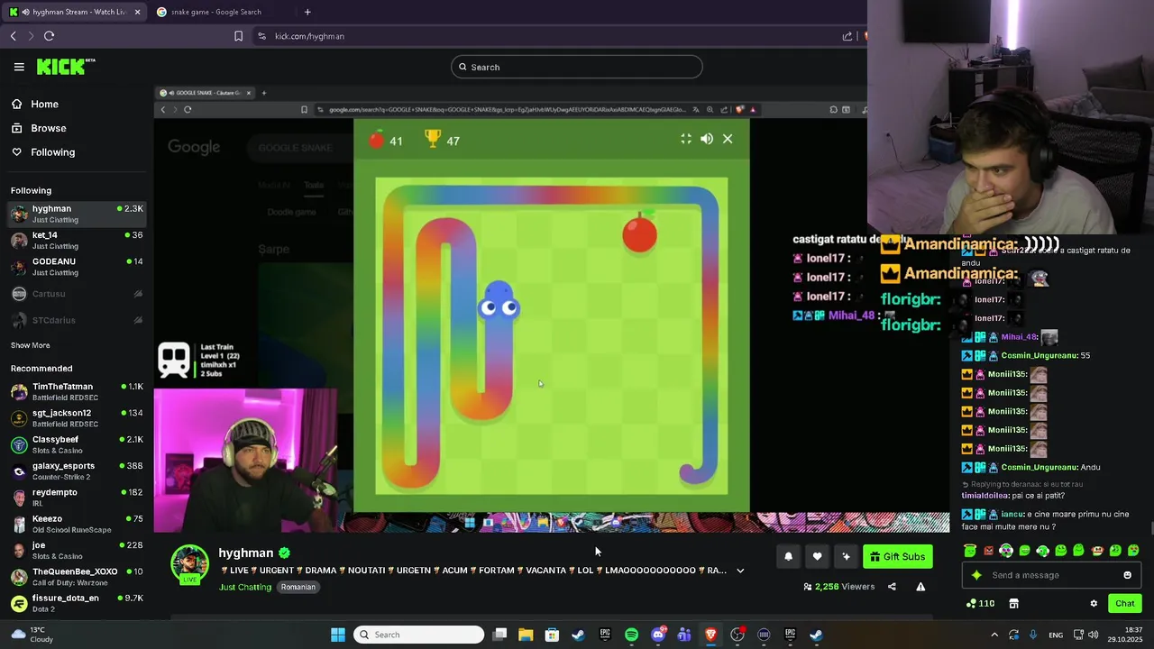Screen dimensions: 1154x649
Task: Show hidden system tray icons
Action: (x=994, y=635)
